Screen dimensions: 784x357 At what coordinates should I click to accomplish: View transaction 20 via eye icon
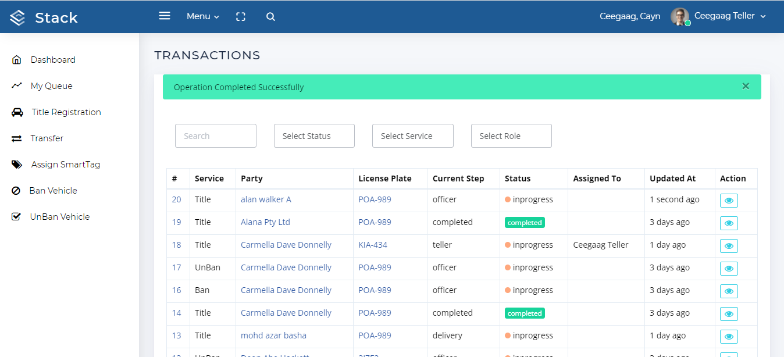tap(729, 201)
